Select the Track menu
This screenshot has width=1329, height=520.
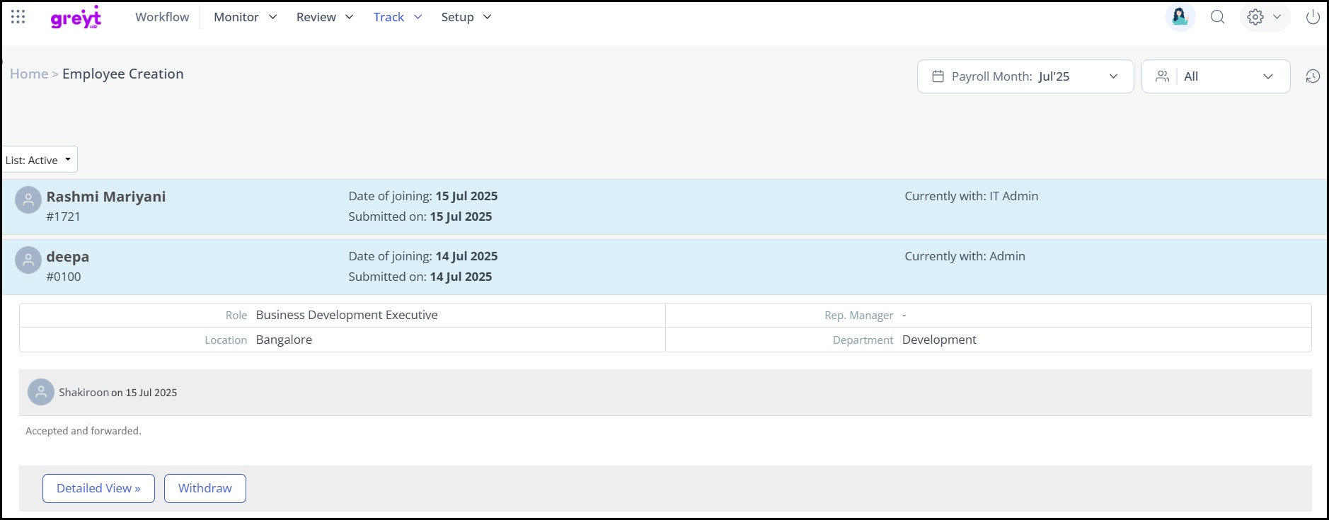(389, 17)
